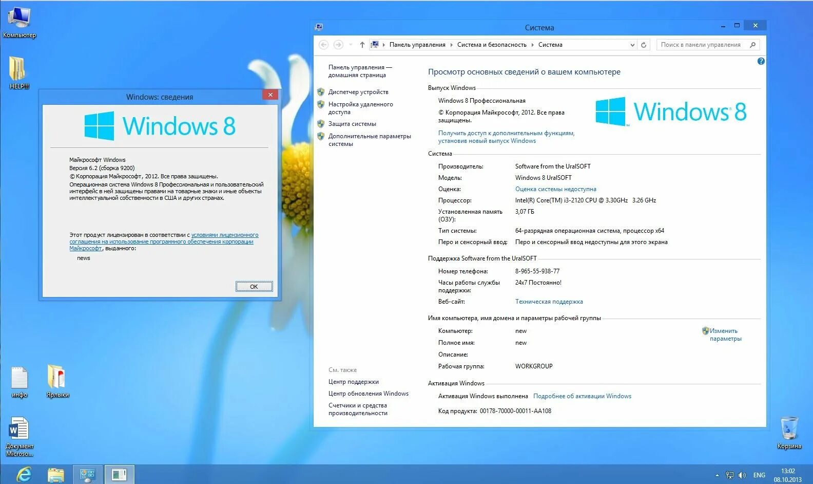Expand the chevron before Панель управления breadcrumb
The height and width of the screenshot is (484, 813).
click(384, 45)
